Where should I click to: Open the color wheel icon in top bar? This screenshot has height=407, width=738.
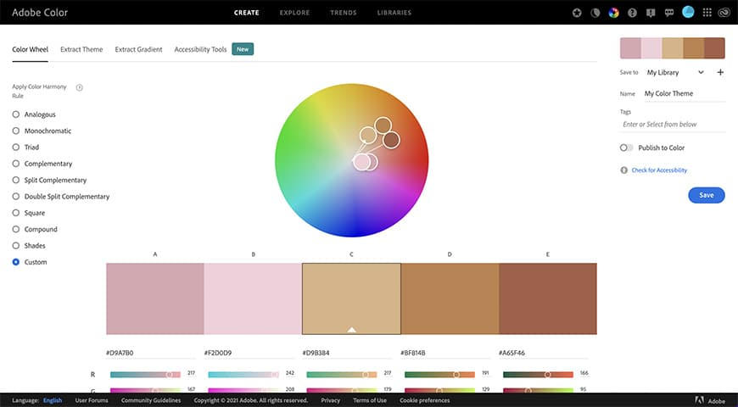pos(613,13)
